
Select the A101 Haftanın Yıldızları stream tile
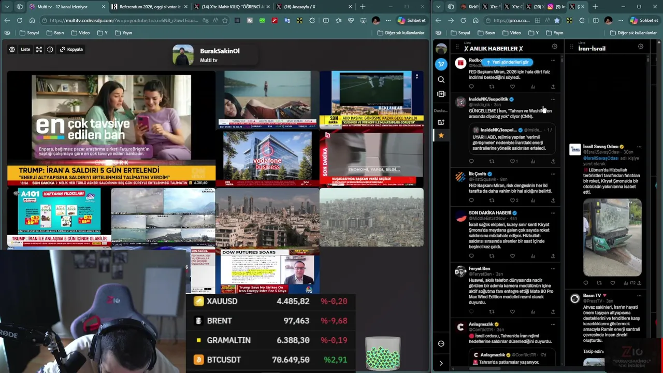[x=59, y=217]
